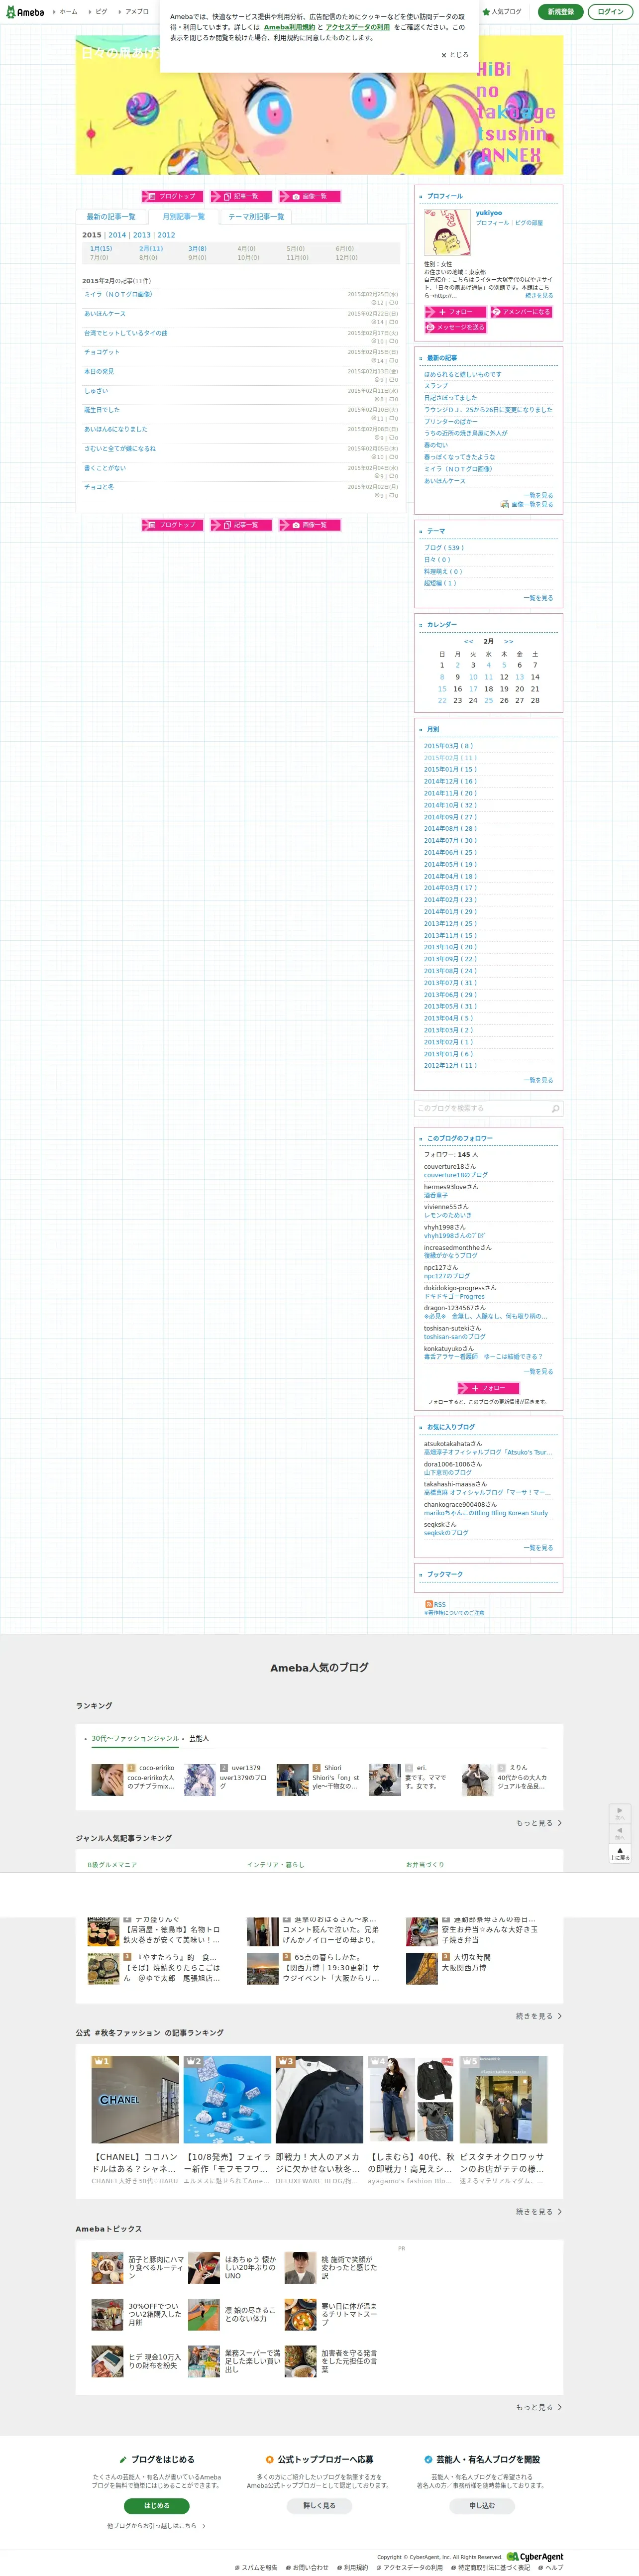The width and height of the screenshot is (639, 2576).
Task: Open article 誕生日でした
Action: tap(102, 410)
